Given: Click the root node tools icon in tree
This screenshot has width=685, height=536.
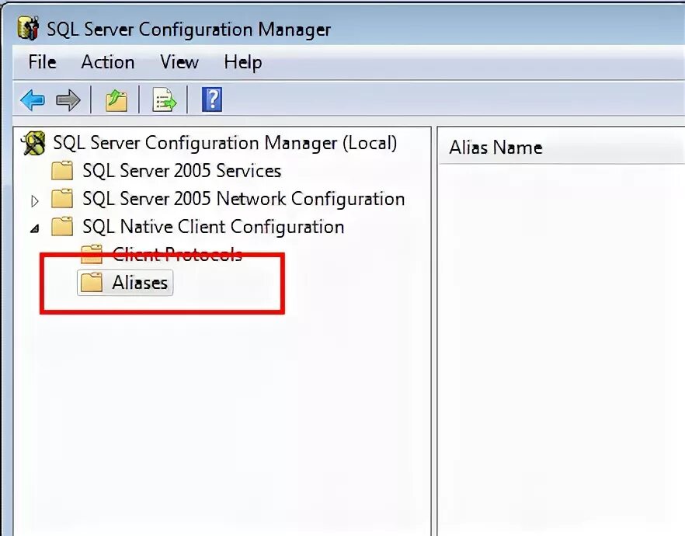Looking at the screenshot, I should pos(33,143).
